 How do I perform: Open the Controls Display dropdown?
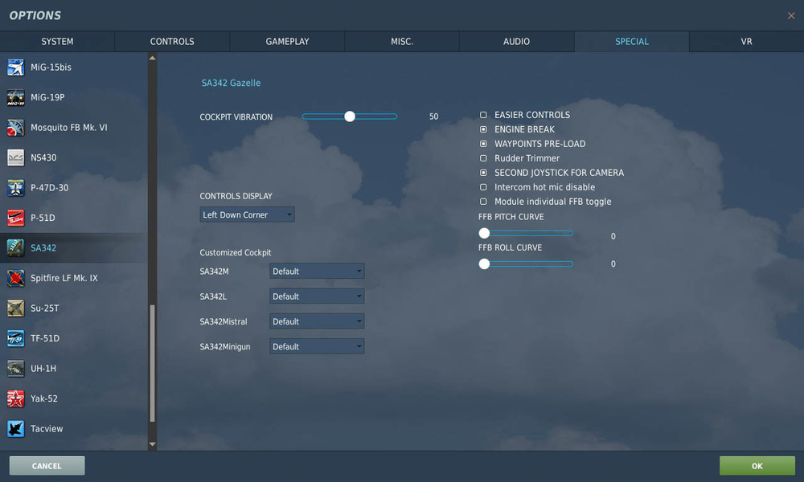(x=247, y=214)
